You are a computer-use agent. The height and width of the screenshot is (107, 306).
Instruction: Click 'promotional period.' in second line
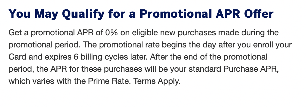[45, 45]
